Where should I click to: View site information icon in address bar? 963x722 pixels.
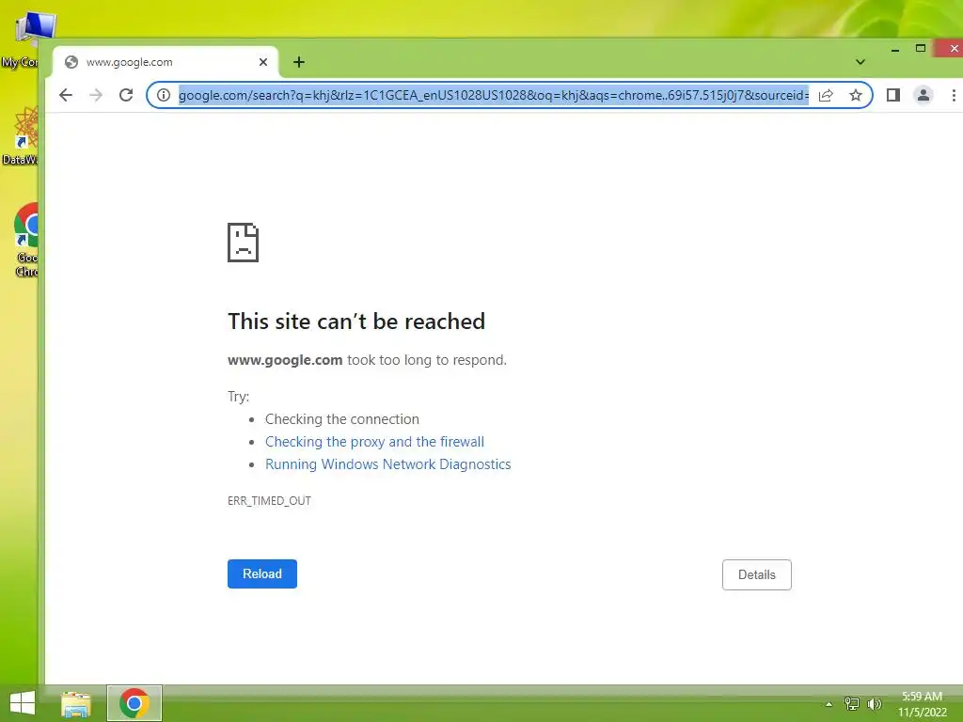(x=164, y=95)
